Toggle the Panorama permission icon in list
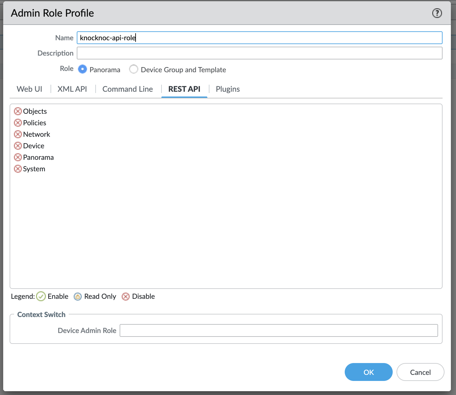 coord(18,157)
